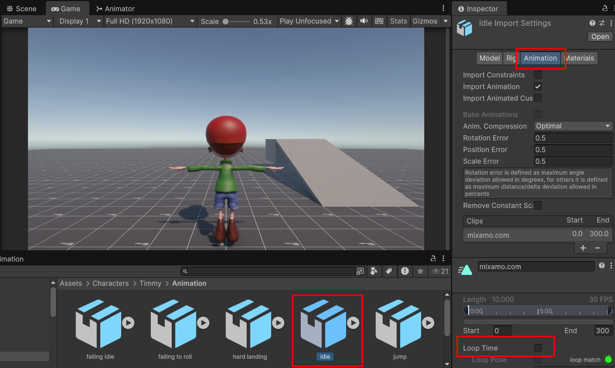Open the Anim. Compression Optimal dropdown
The width and height of the screenshot is (615, 368).
click(573, 126)
